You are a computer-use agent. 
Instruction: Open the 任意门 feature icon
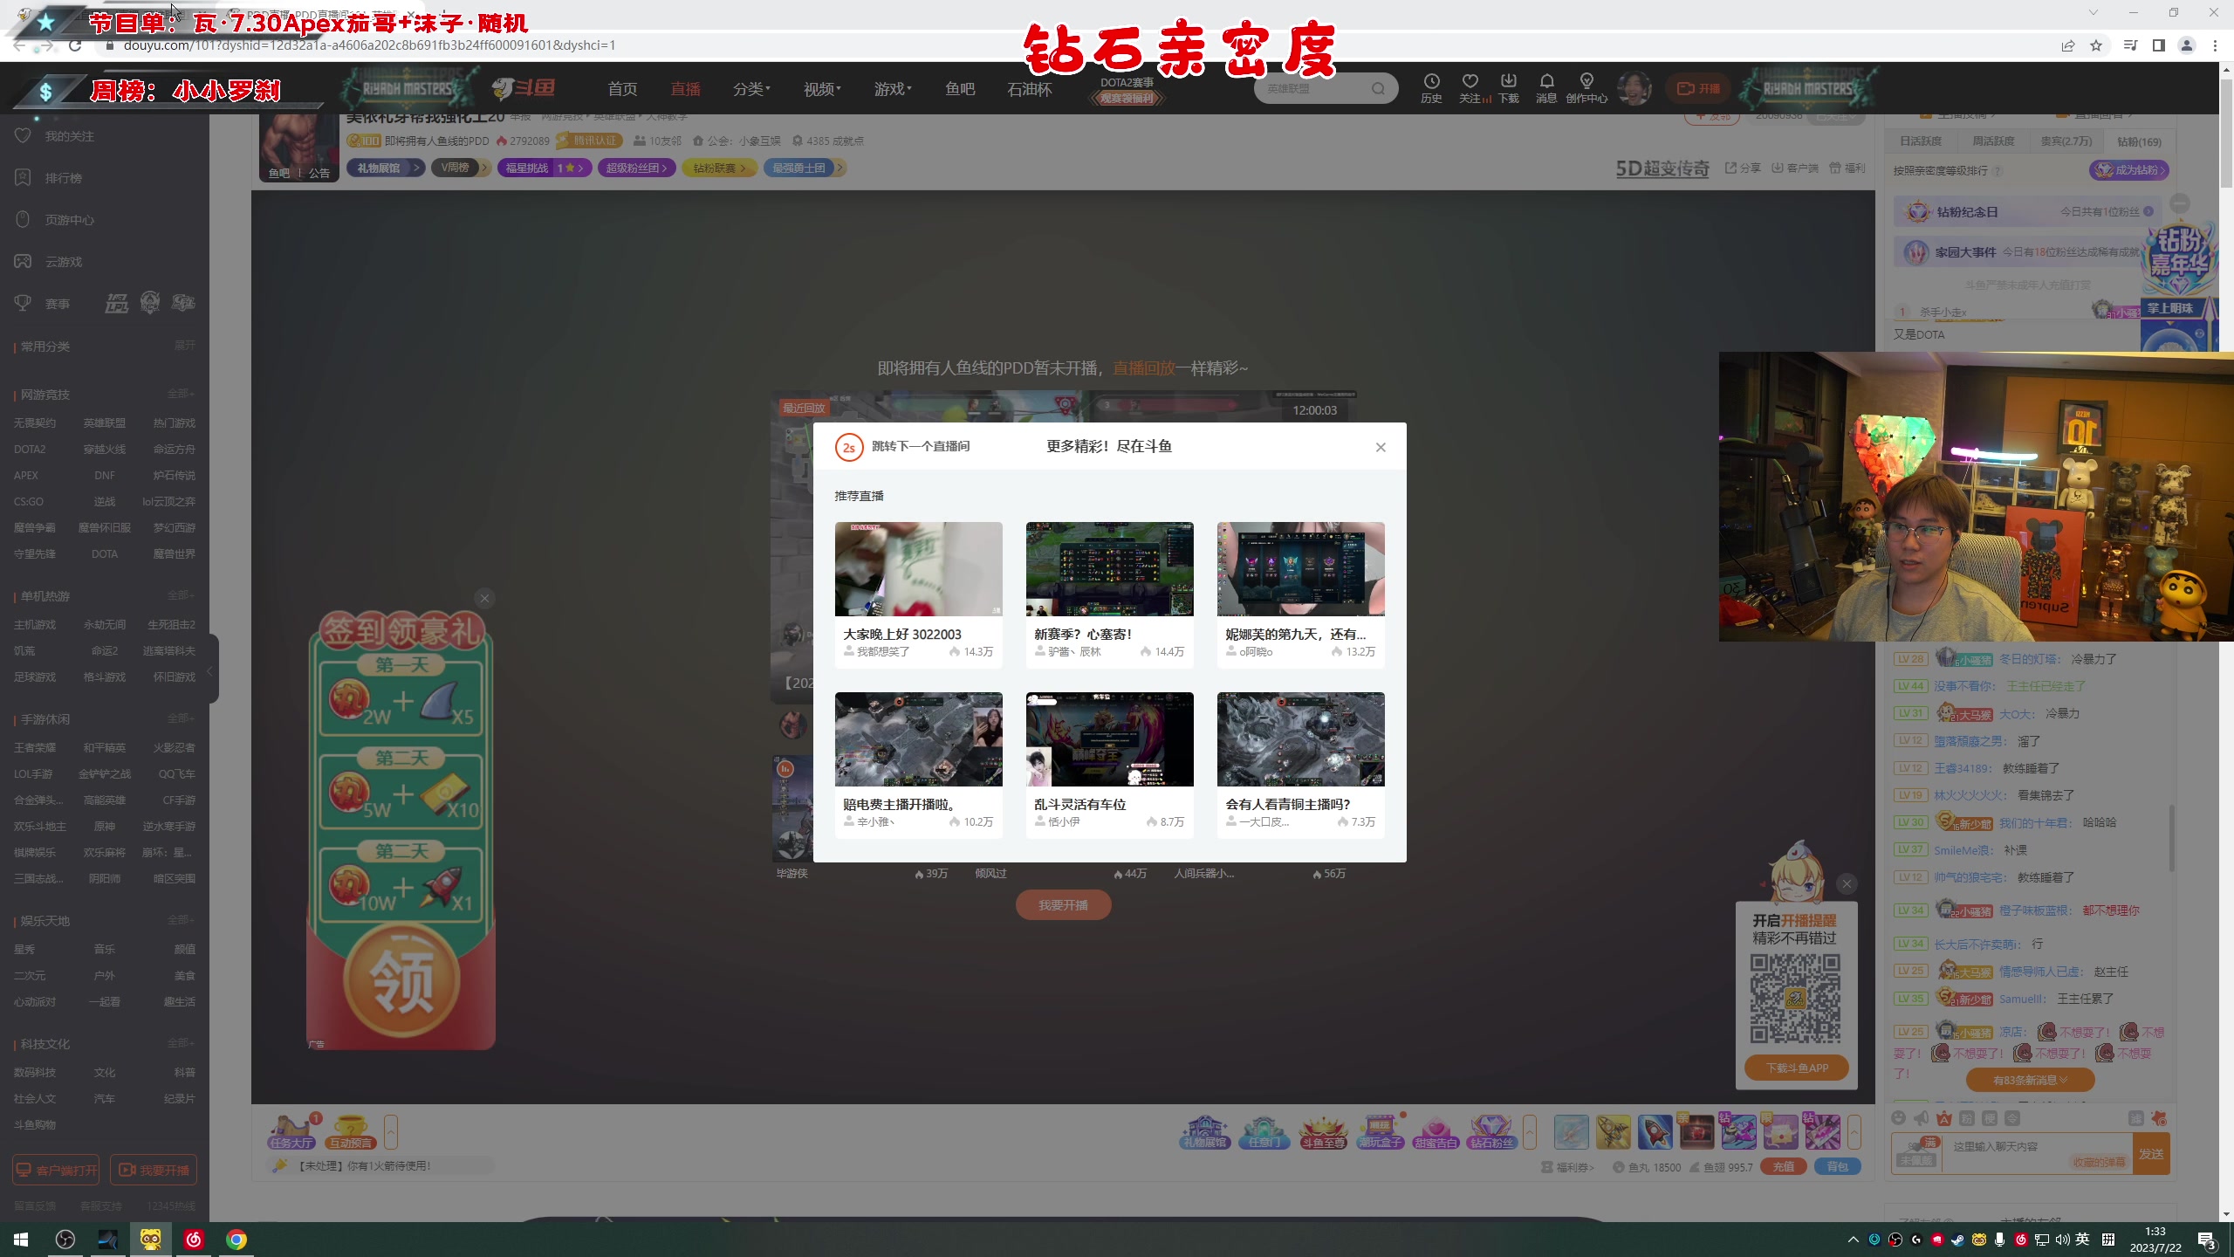(1265, 1132)
